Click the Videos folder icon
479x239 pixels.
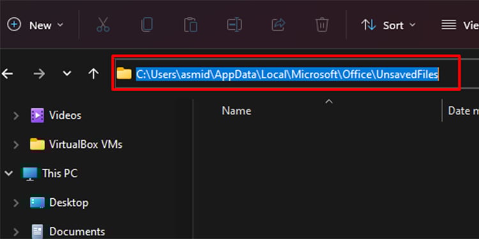37,115
